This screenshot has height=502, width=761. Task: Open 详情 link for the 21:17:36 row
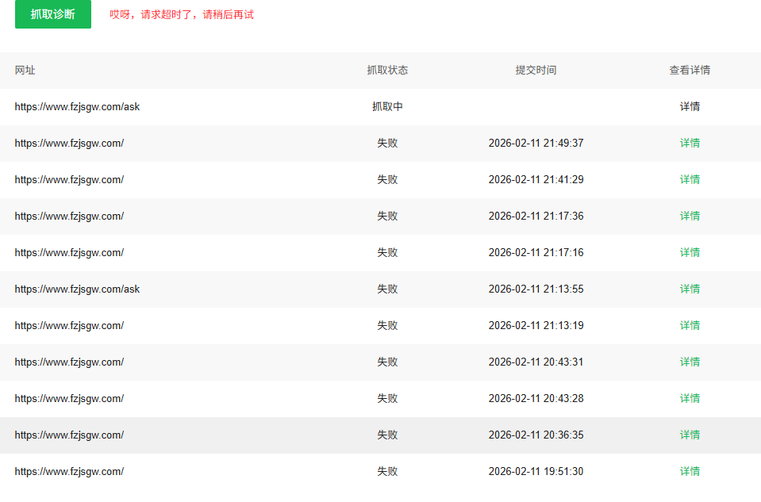[x=690, y=216]
